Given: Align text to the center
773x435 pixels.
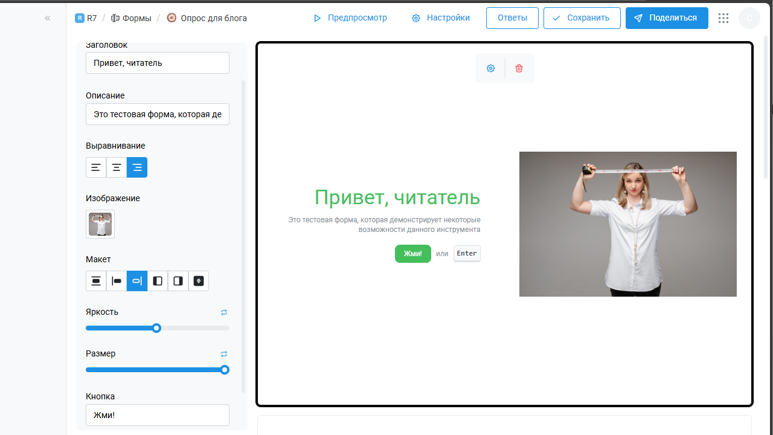Looking at the screenshot, I should pos(117,167).
